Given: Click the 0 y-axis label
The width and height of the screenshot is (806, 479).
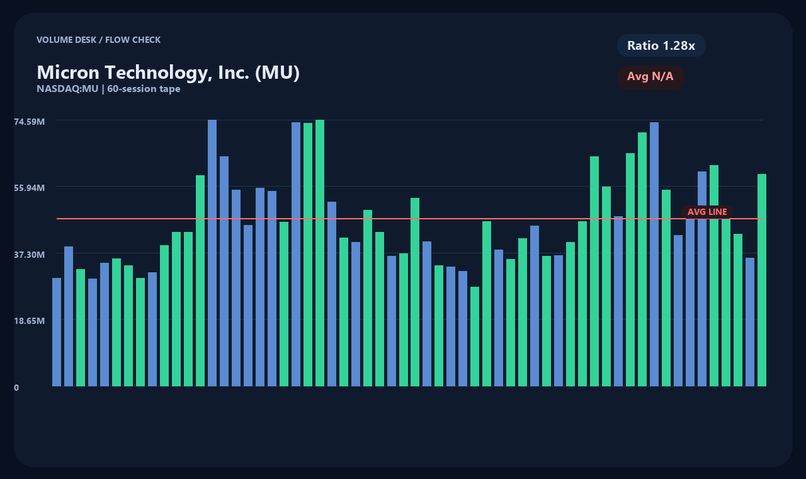Looking at the screenshot, I should (16, 388).
